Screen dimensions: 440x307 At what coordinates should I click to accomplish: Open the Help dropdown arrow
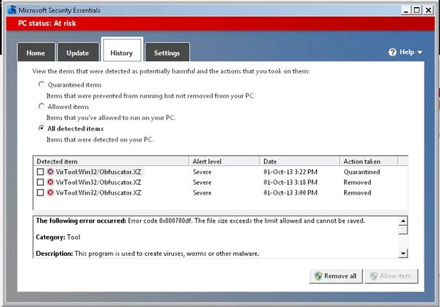click(x=420, y=52)
